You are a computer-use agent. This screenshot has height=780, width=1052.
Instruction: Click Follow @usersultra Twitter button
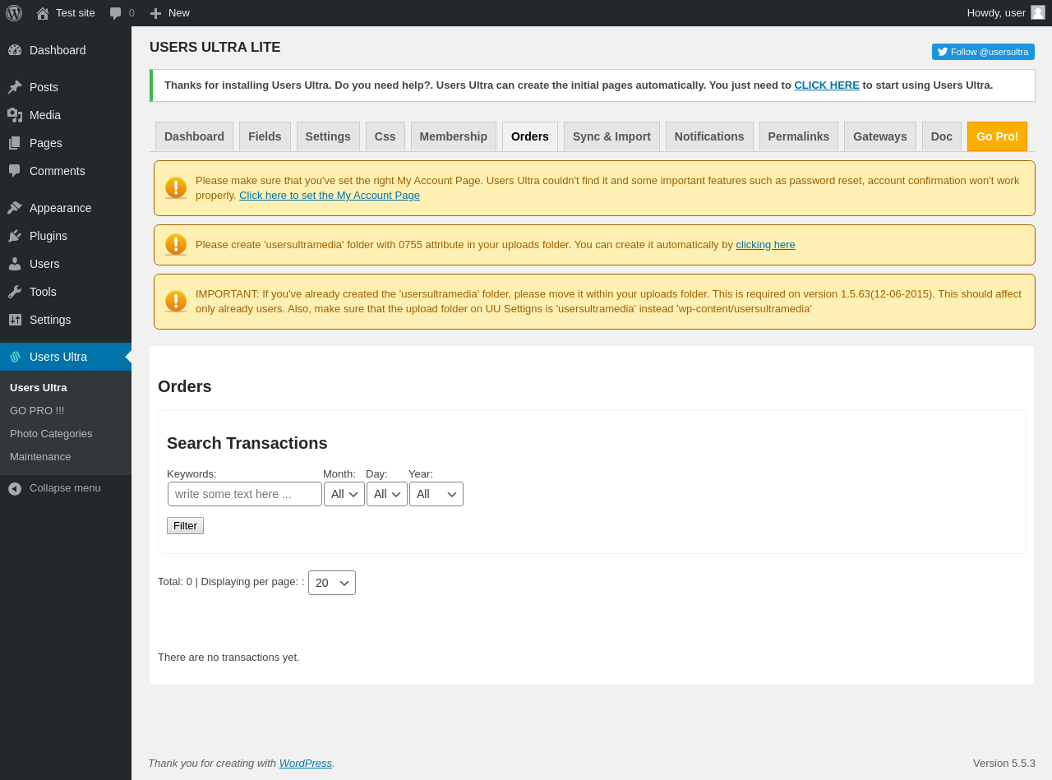click(983, 52)
